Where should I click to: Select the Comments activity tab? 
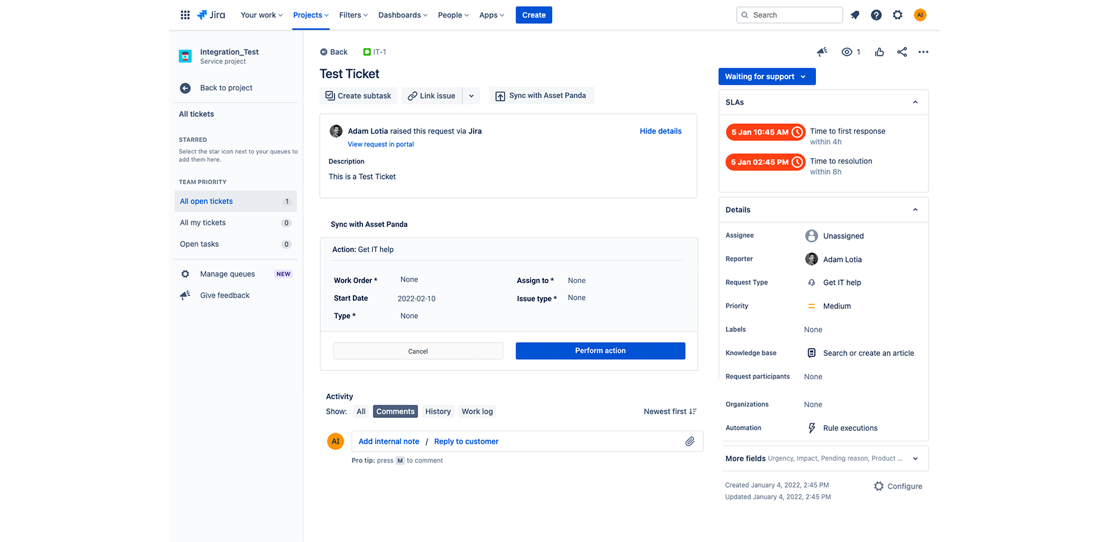click(x=396, y=411)
